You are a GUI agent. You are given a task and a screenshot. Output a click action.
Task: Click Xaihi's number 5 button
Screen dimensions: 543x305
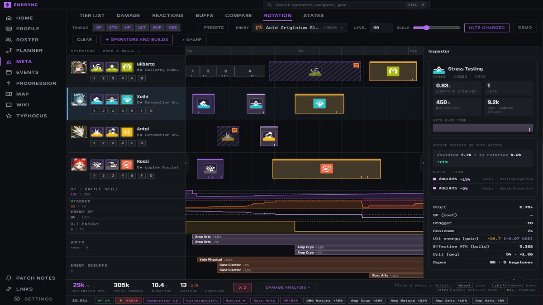tap(132, 111)
